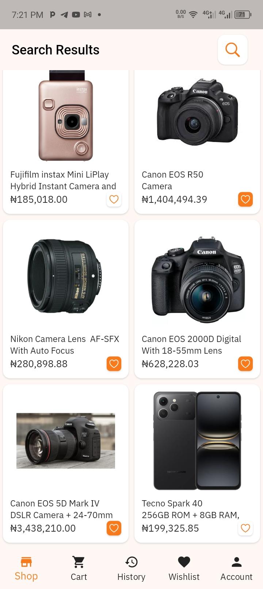
Task: Switch to the Shop tab
Action: 26,569
